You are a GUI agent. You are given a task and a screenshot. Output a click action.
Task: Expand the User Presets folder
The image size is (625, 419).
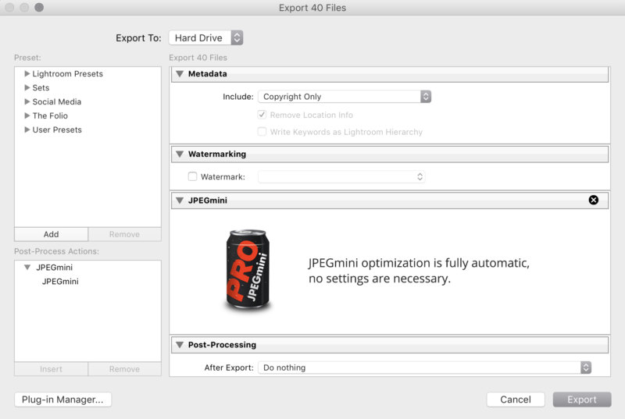(27, 130)
